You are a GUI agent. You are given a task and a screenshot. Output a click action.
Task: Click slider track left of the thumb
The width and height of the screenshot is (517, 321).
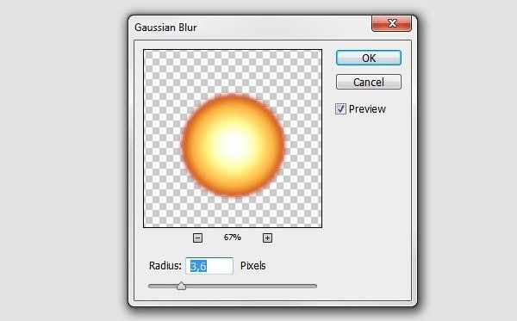pyautogui.click(x=162, y=287)
